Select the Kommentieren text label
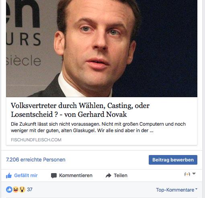205x198 pixels. point(76,176)
